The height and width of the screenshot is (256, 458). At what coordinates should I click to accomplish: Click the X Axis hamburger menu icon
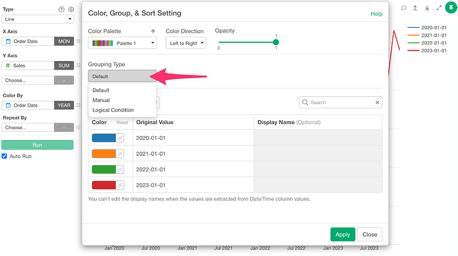pos(78,41)
